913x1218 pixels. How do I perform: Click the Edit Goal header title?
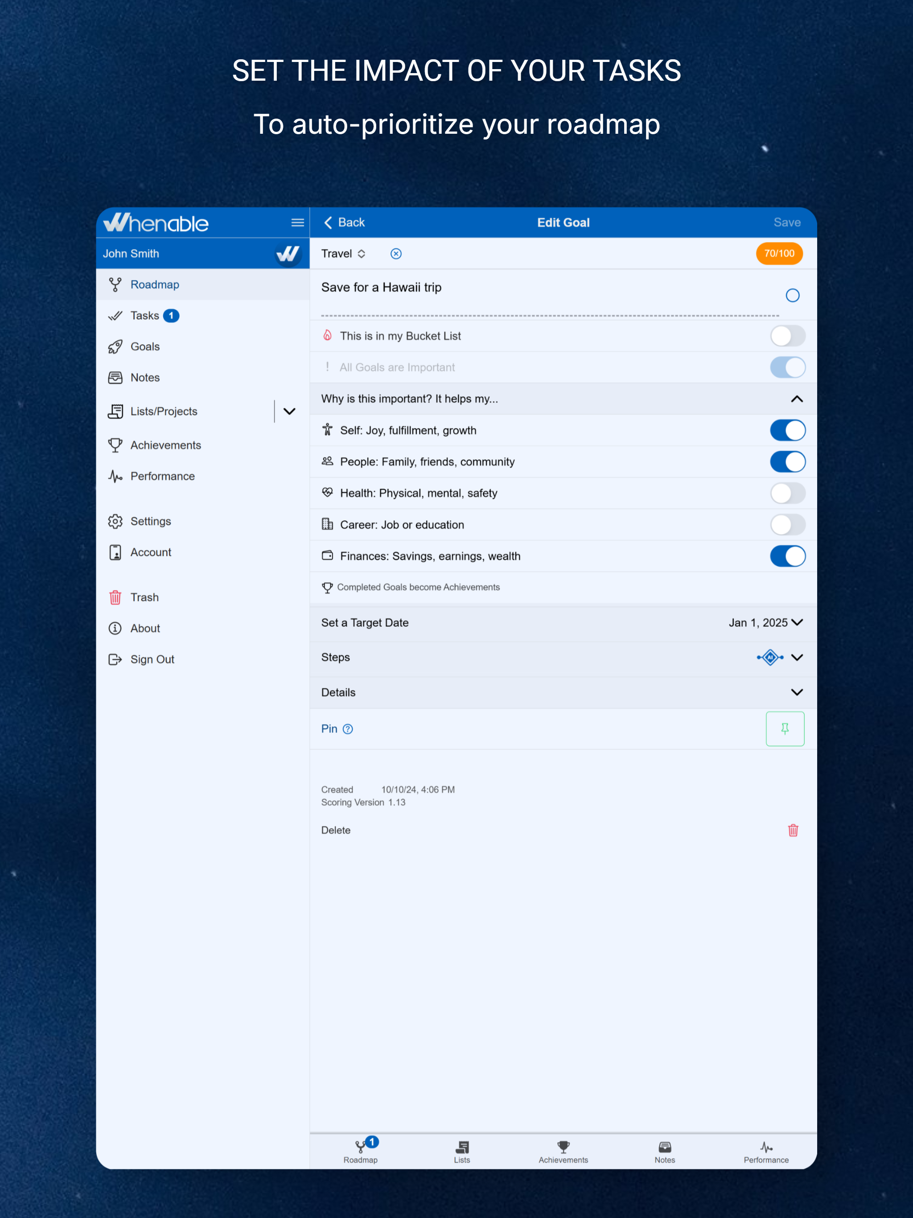coord(563,222)
